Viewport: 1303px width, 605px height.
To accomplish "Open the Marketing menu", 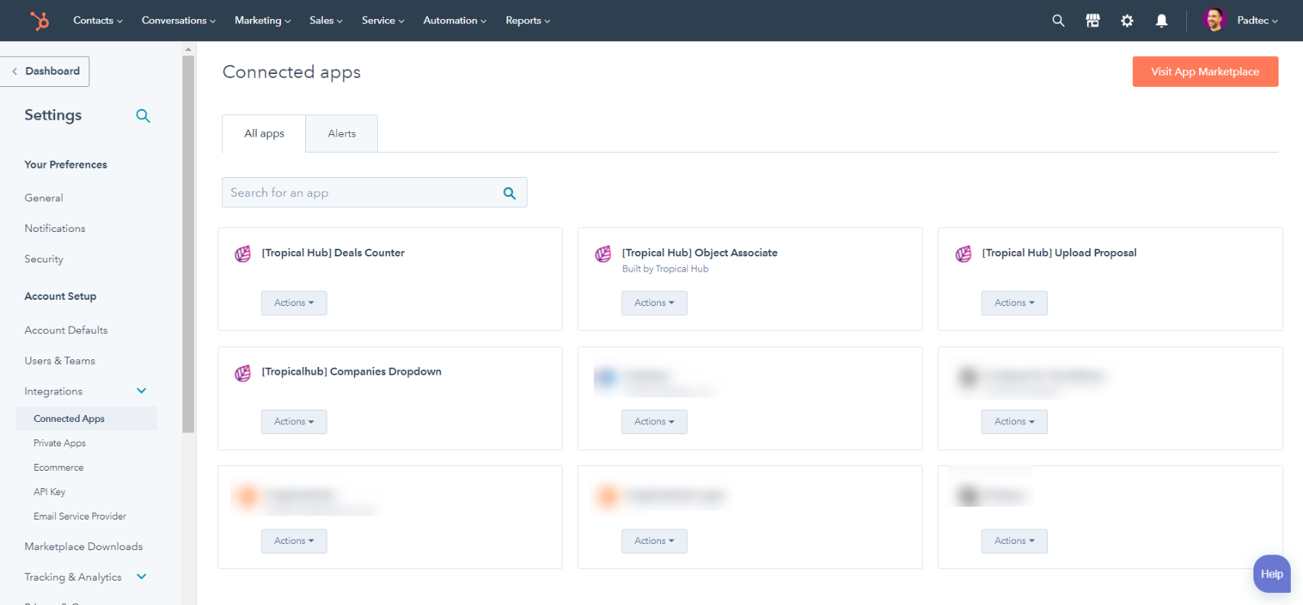I will pyautogui.click(x=263, y=21).
